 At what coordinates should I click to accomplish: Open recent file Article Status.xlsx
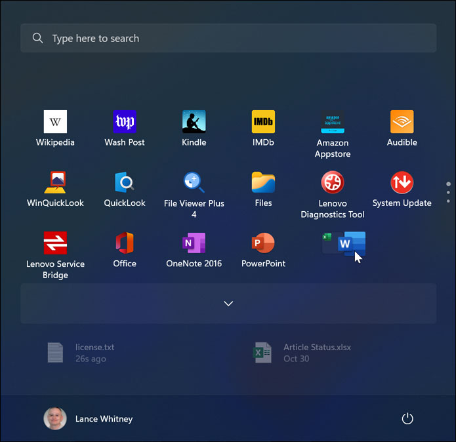(302, 353)
